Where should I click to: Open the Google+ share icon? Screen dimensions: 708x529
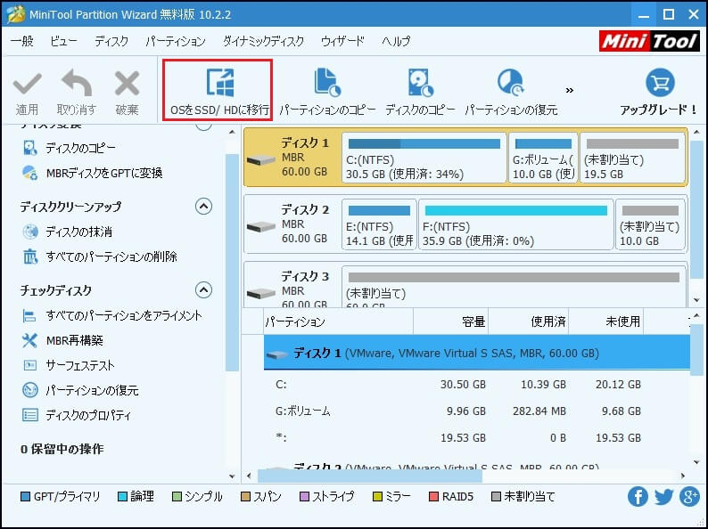689,497
